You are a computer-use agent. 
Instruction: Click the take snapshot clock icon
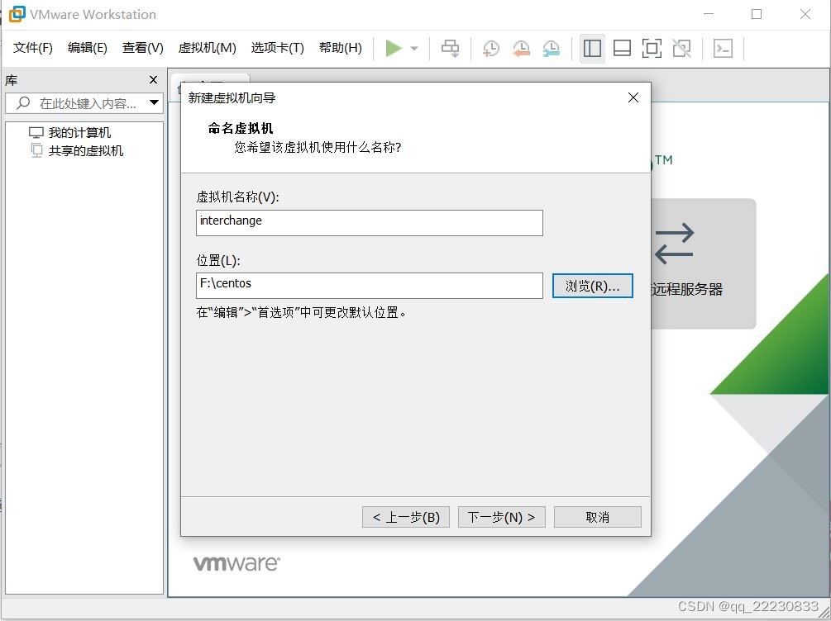click(491, 48)
